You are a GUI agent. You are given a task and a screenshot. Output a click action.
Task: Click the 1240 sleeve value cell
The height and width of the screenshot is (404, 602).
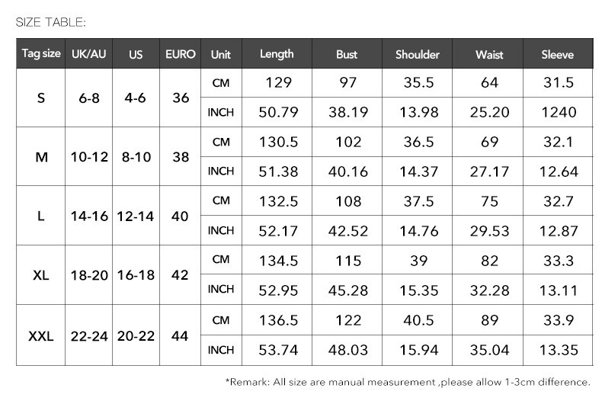click(x=559, y=113)
